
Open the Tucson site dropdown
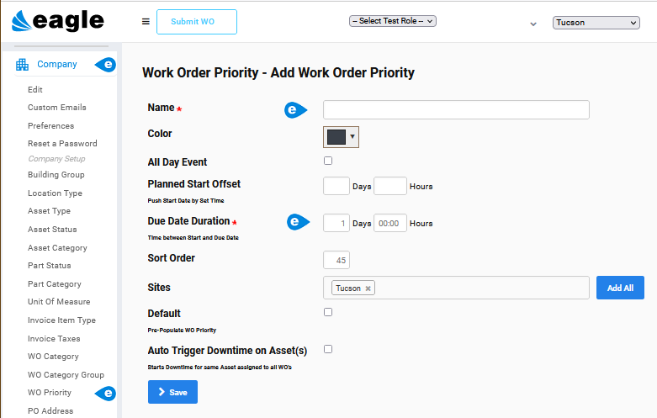[x=596, y=23]
